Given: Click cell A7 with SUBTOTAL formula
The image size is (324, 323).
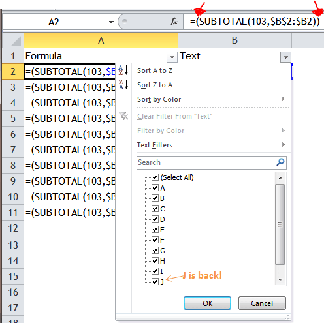Looking at the screenshot, I should [70, 150].
